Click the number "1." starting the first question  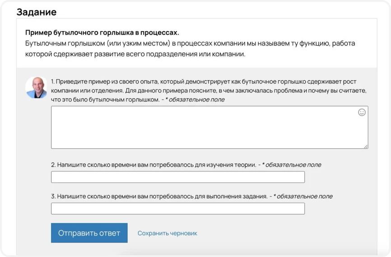(x=53, y=82)
